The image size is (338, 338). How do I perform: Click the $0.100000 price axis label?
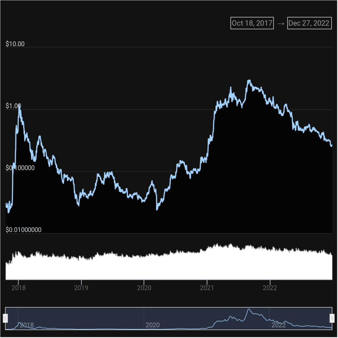coord(20,168)
